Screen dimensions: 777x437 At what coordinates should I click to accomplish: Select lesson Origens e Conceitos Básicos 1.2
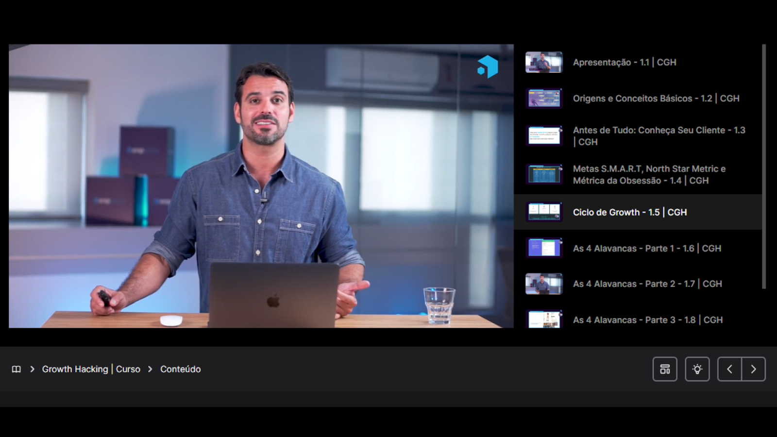(x=638, y=98)
